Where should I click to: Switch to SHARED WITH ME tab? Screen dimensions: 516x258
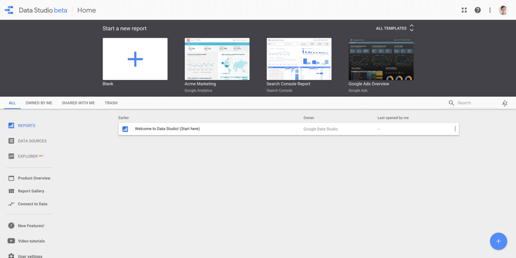pos(79,103)
